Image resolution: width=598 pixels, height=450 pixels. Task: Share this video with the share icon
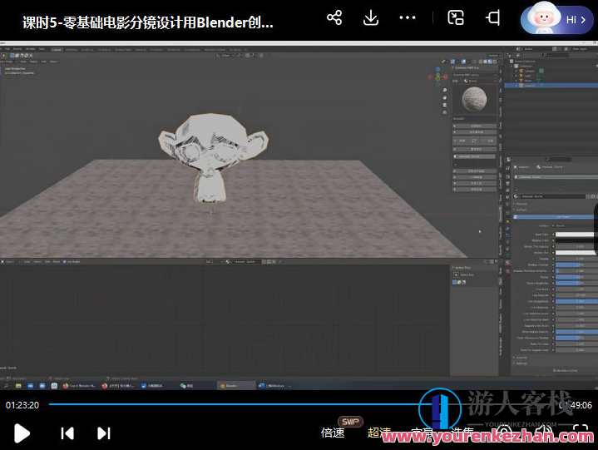tap(334, 18)
